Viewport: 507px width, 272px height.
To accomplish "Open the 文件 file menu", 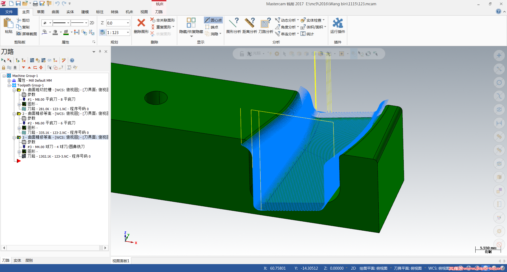I will click(9, 12).
